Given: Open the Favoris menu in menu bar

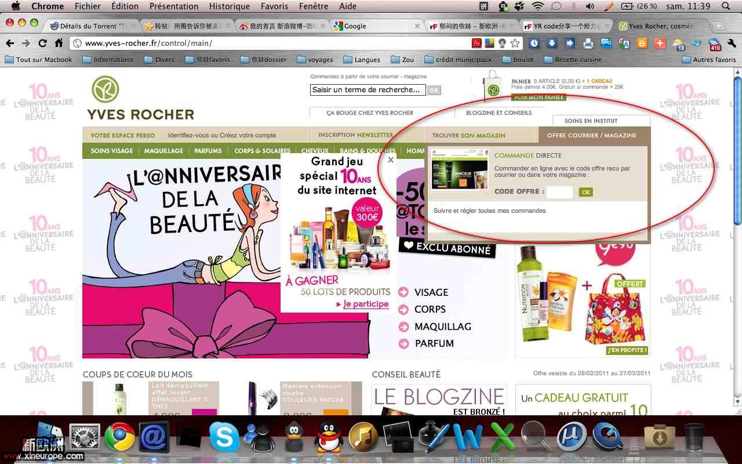Looking at the screenshot, I should [275, 6].
